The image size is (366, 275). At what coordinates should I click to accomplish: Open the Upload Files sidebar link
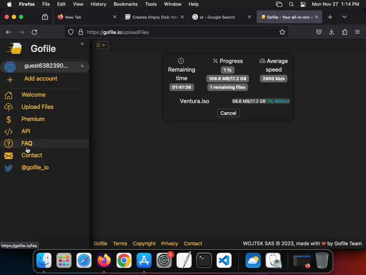[x=37, y=107]
